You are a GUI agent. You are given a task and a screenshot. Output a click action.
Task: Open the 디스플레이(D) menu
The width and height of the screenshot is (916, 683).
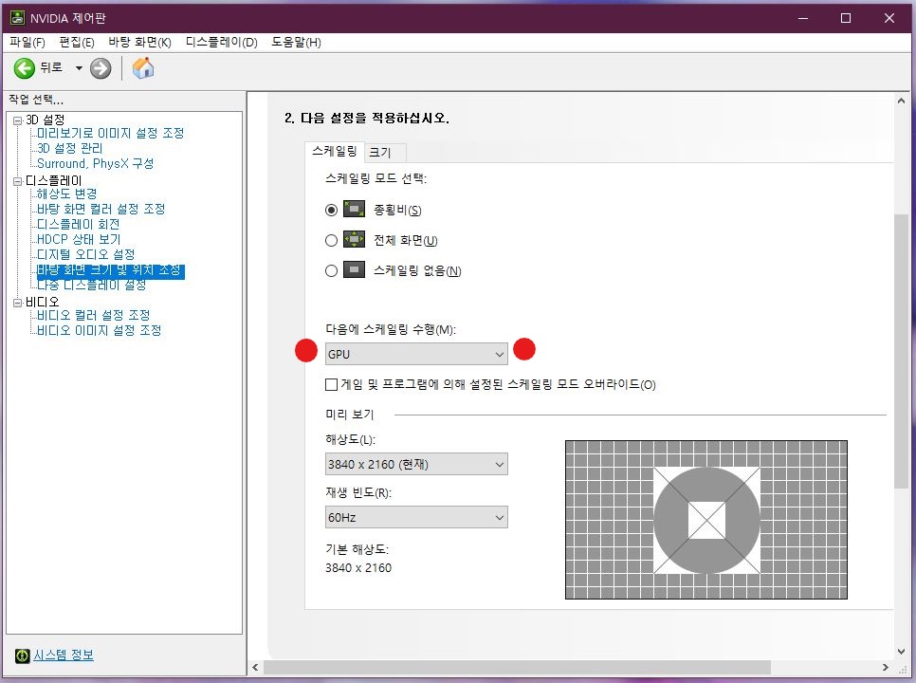click(221, 42)
